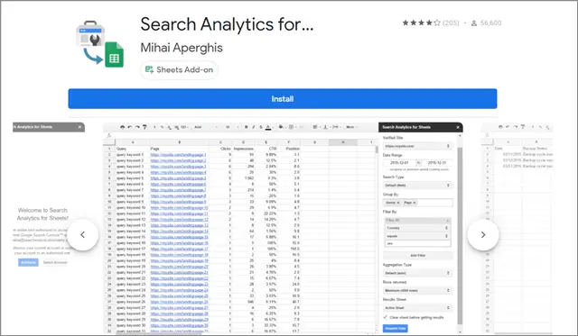This screenshot has height=336, width=578.
Task: Close the Search Analytics for Sheets sidebar in the screenshot
Action: click(x=458, y=127)
